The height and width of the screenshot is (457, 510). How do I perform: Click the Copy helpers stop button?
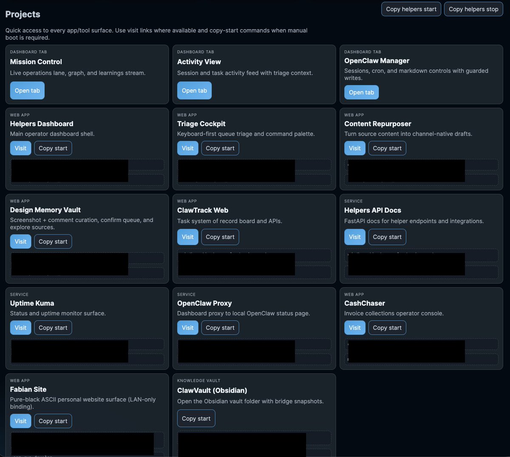(473, 9)
